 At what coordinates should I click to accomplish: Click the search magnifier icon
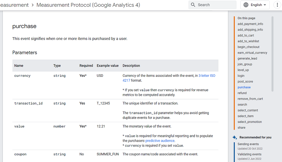pos(193,5)
